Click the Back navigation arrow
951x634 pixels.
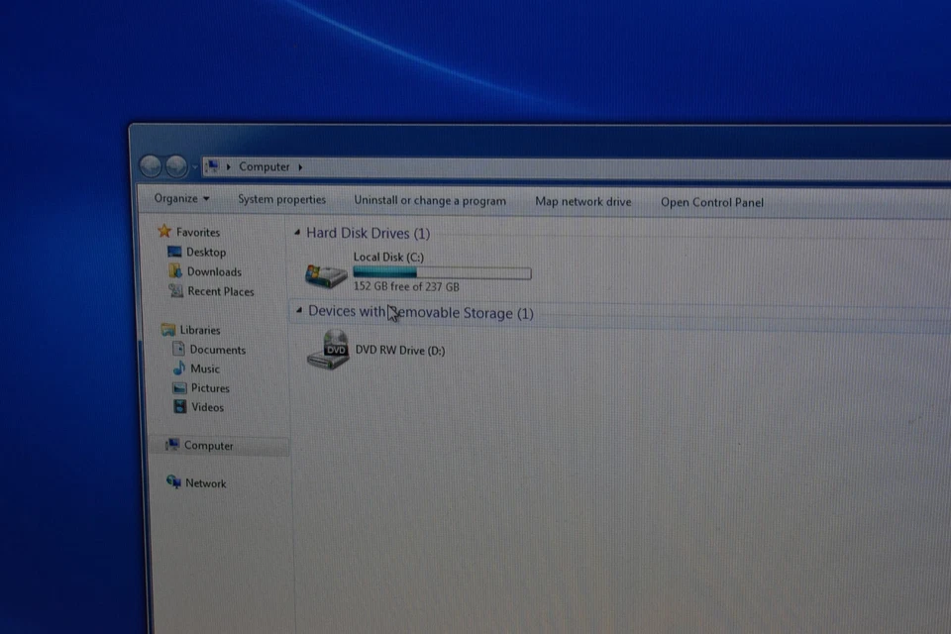(x=150, y=166)
